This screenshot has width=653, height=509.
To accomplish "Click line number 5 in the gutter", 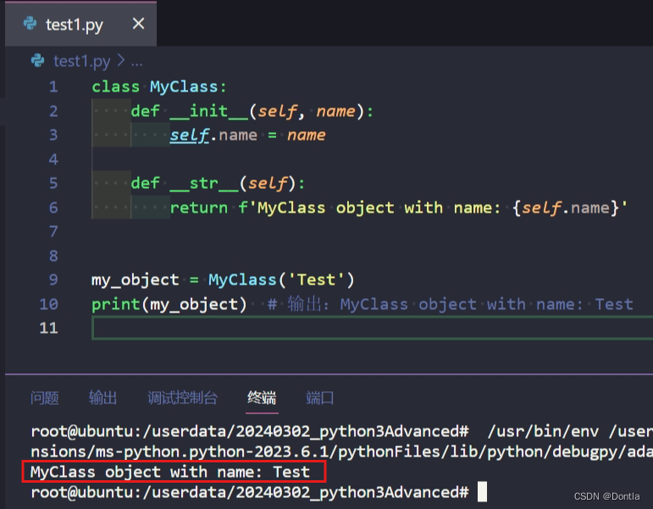I will pos(53,183).
